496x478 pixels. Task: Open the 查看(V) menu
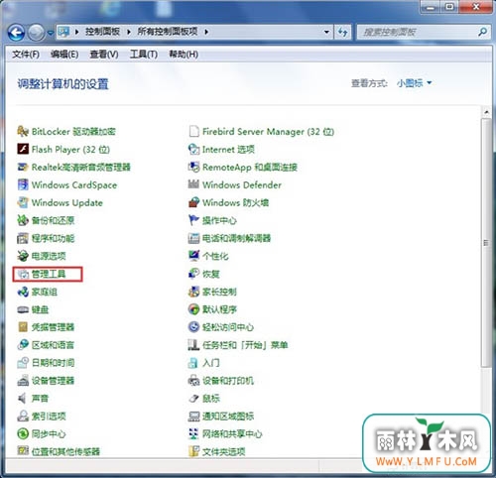pos(104,55)
